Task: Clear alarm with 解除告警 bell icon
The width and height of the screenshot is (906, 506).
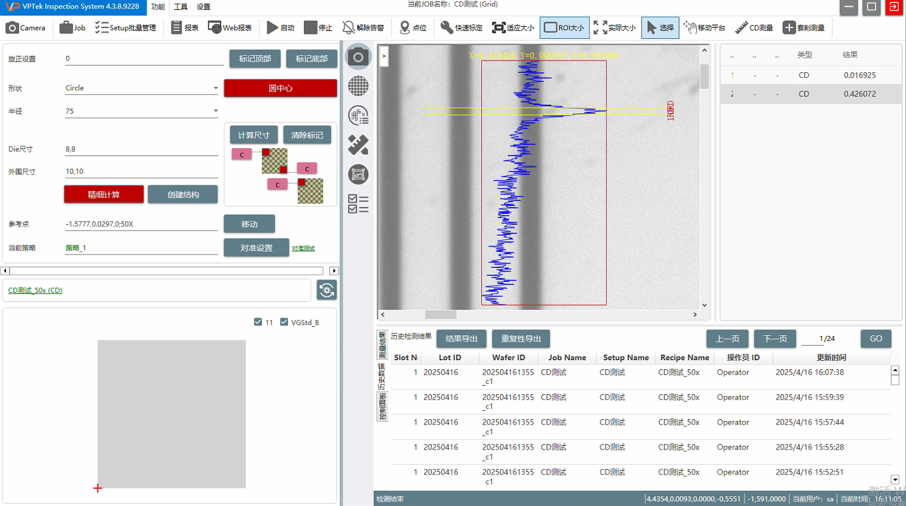Action: [x=363, y=28]
